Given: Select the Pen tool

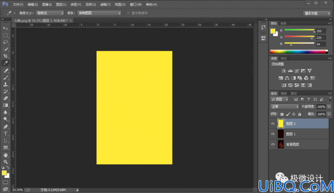Looking at the screenshot, I should pos(6,127).
